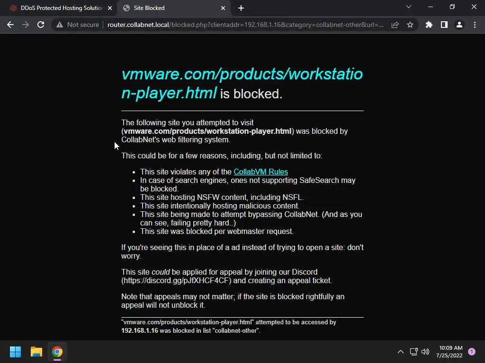This screenshot has width=485, height=363.
Task: Go back to the previous page
Action: (x=10, y=25)
